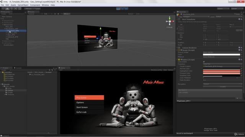
Task: Open the Transition dropdown
Action: 222,64
